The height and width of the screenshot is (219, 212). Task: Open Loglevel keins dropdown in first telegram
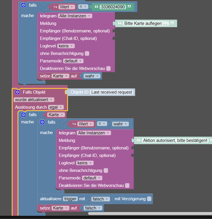(66, 46)
